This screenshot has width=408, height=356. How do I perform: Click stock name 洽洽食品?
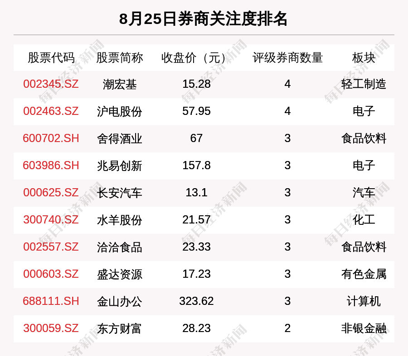[x=119, y=247]
